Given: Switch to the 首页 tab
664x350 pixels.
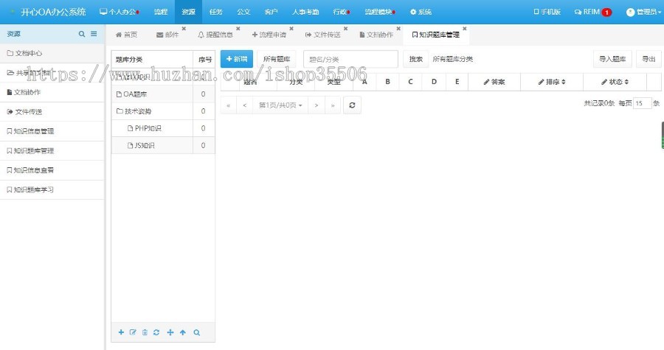Looking at the screenshot, I should (126, 35).
